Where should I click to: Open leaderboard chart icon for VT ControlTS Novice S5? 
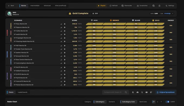tap(61, 81)
